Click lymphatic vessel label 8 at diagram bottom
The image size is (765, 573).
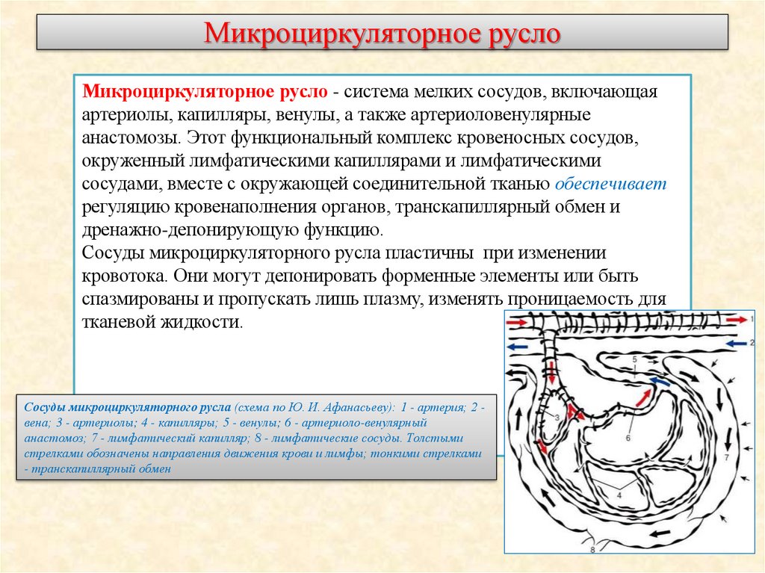592,548
